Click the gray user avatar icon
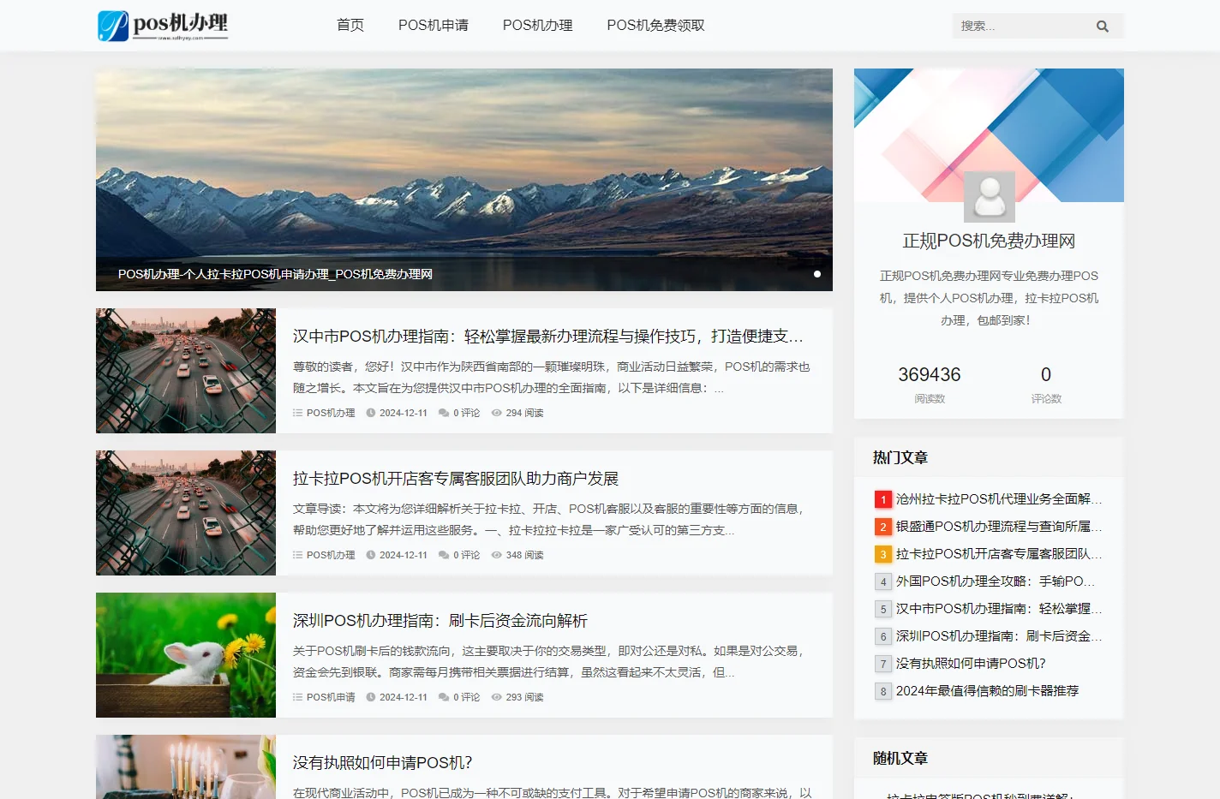Viewport: 1220px width, 799px height. pos(989,196)
